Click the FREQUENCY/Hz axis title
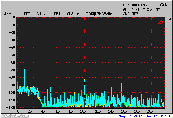 (x=99, y=14)
